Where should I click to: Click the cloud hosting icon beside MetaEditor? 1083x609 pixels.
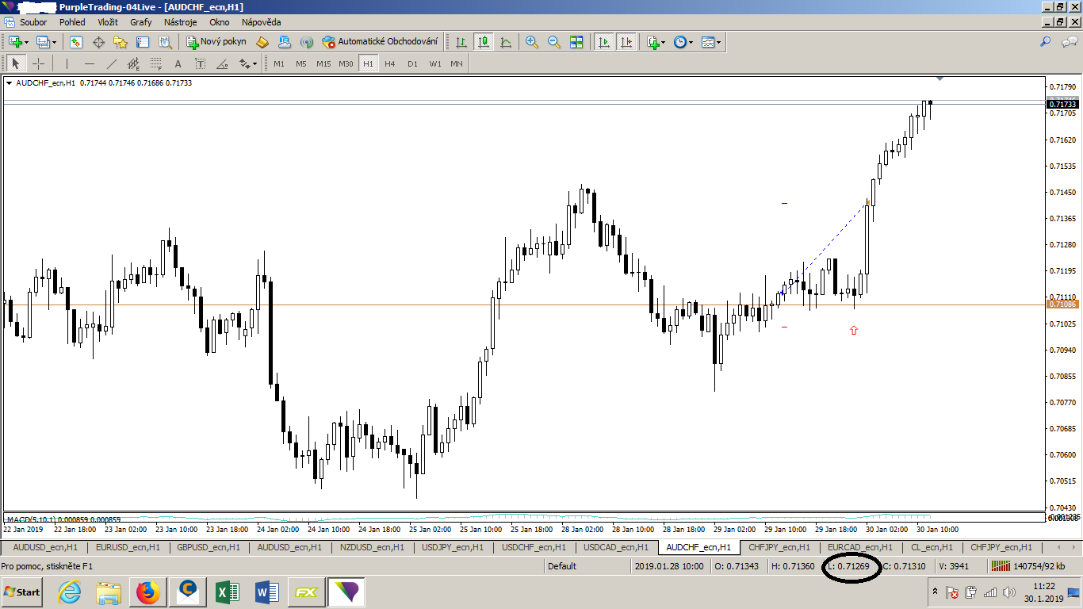click(285, 42)
